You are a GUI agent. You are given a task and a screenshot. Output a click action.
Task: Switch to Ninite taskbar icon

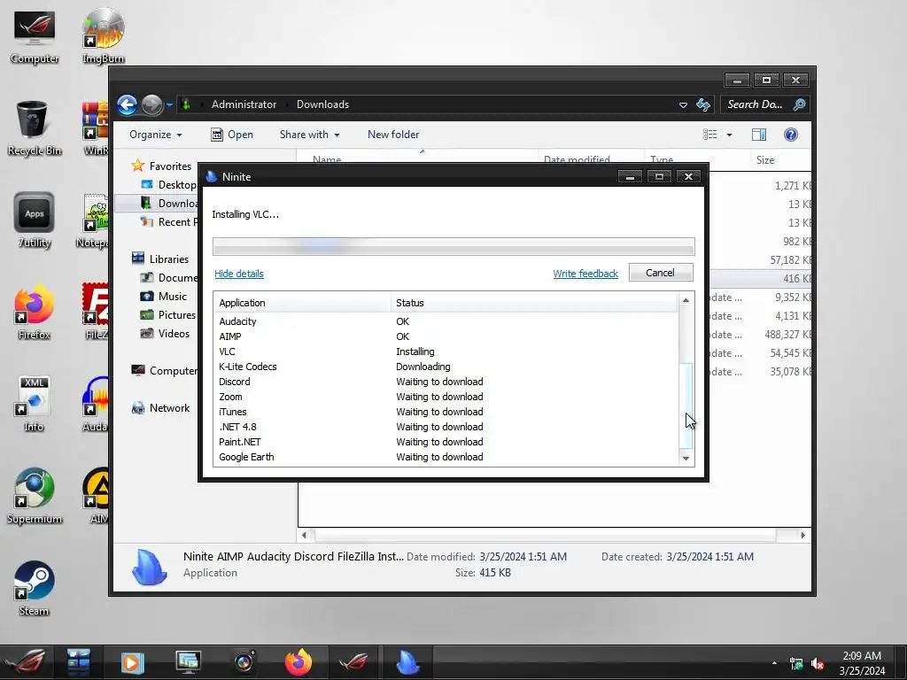(407, 662)
